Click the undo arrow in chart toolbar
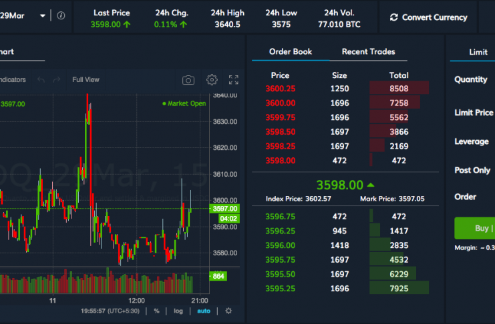The height and width of the screenshot is (324, 495). (41, 80)
